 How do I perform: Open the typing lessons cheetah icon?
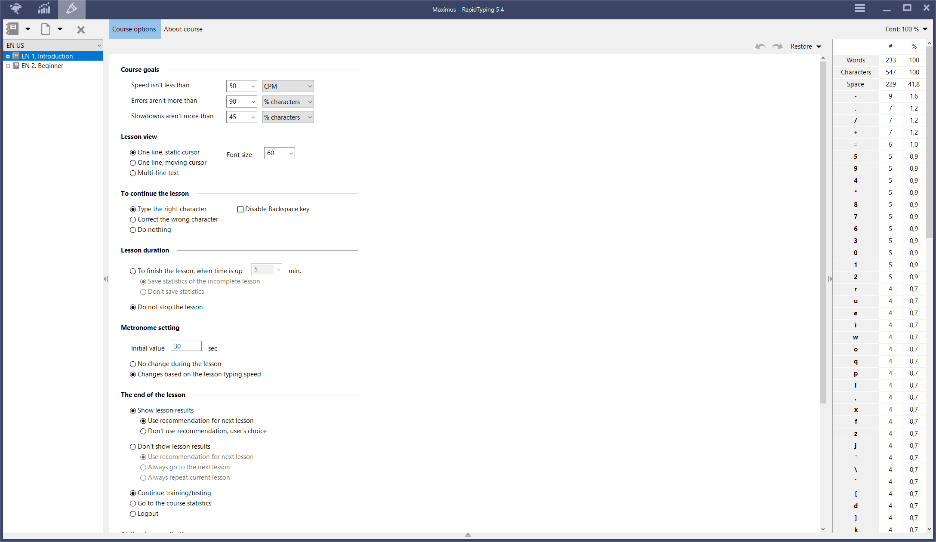pyautogui.click(x=15, y=9)
